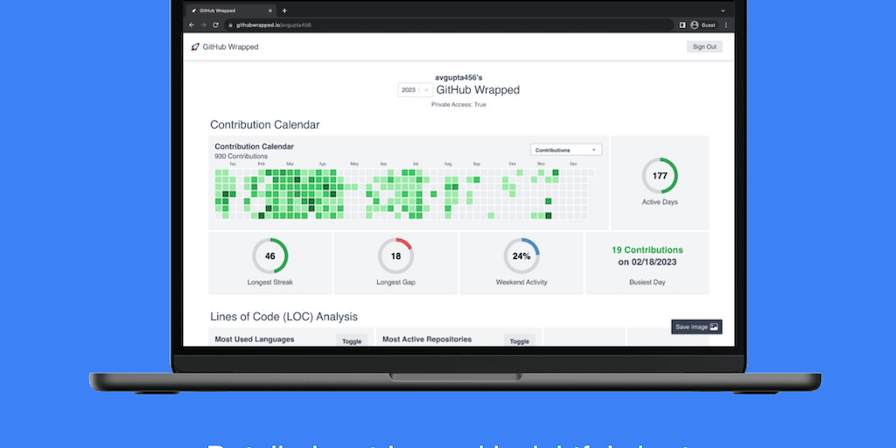Click the avgupta456's username heading
Image resolution: width=896 pixels, height=448 pixels.
click(458, 77)
